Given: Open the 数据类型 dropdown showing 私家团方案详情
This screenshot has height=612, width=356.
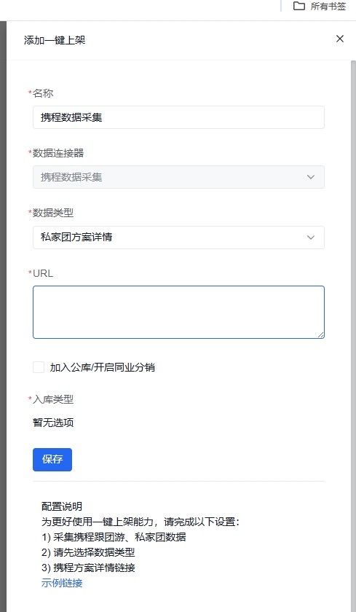Looking at the screenshot, I should click(x=178, y=238).
